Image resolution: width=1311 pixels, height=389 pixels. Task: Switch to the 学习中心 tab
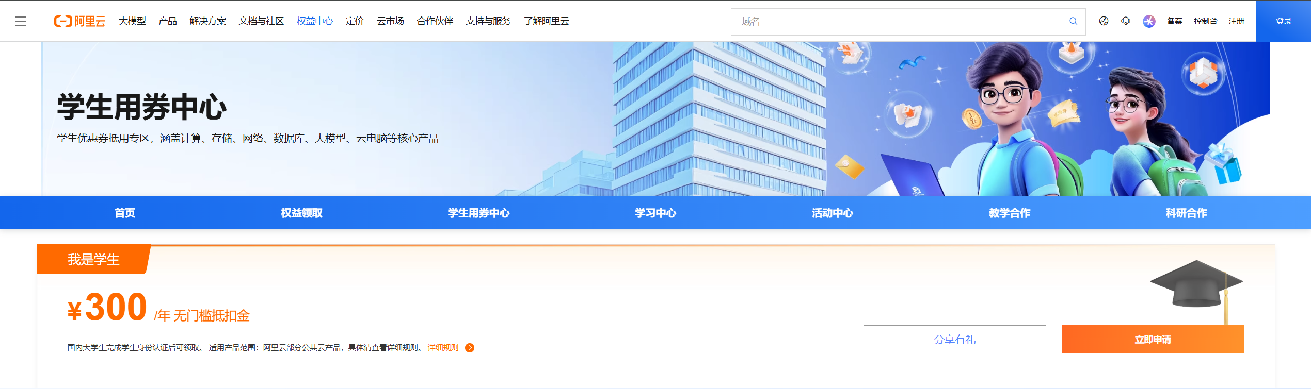(x=655, y=213)
